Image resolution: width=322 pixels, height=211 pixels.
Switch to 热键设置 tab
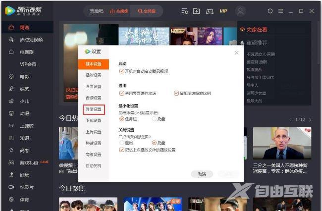click(x=94, y=143)
